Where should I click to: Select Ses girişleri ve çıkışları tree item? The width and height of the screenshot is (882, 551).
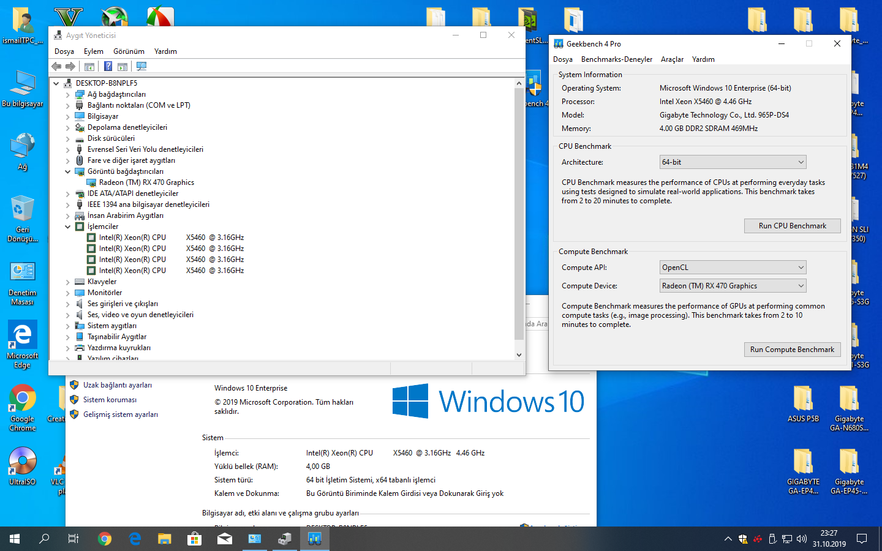pyautogui.click(x=123, y=304)
